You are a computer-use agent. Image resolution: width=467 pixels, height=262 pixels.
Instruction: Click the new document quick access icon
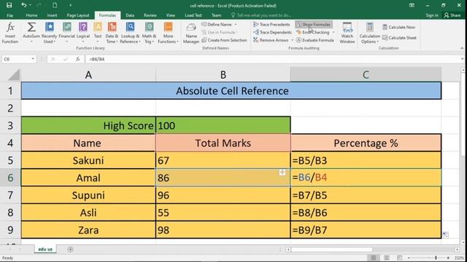pyautogui.click(x=55, y=5)
